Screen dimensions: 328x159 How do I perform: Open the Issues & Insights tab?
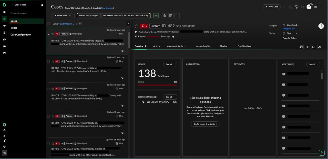point(202,46)
